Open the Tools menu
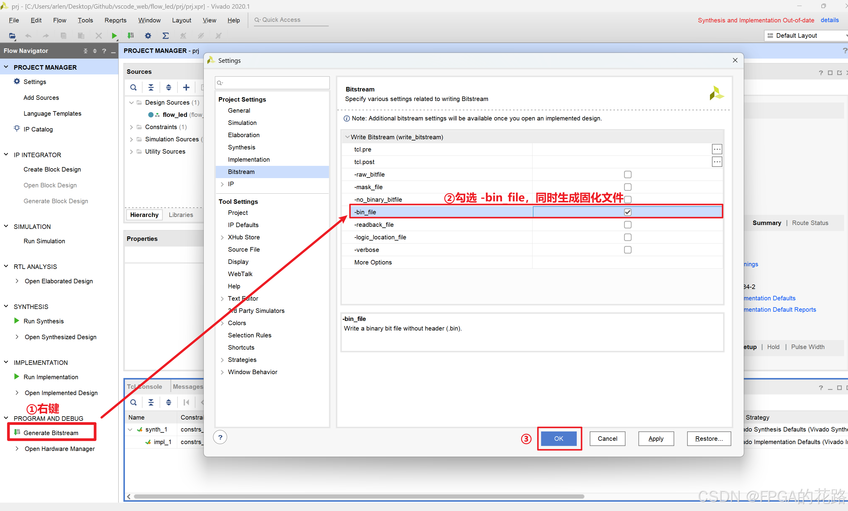Screen dimensions: 848x511 85,20
